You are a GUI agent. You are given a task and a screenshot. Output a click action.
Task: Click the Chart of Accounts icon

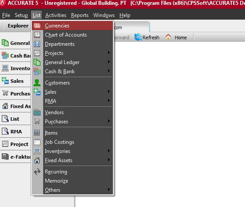(37, 35)
